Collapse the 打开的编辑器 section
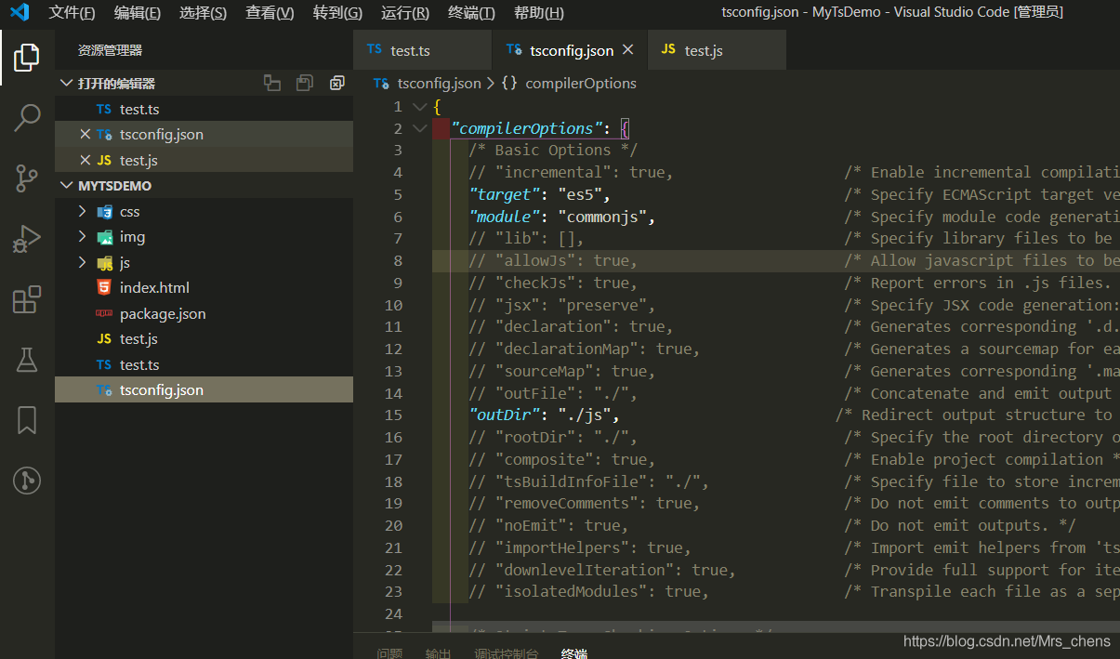The image size is (1120, 659). [66, 84]
